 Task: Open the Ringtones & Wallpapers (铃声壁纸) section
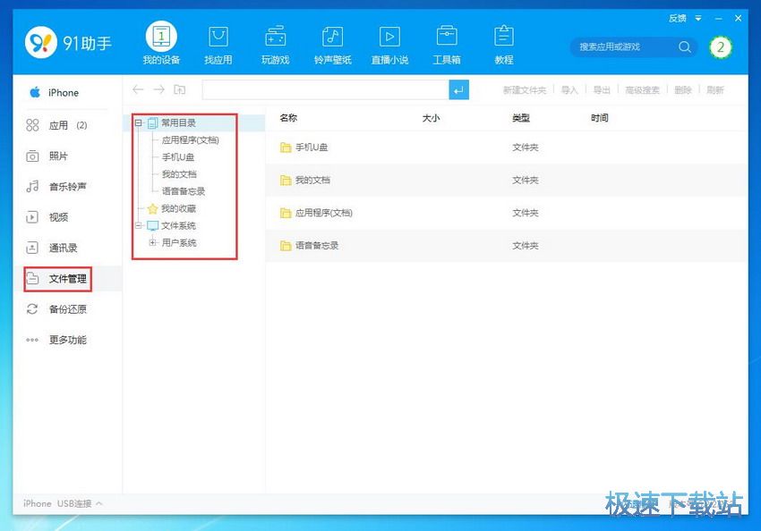(x=332, y=45)
